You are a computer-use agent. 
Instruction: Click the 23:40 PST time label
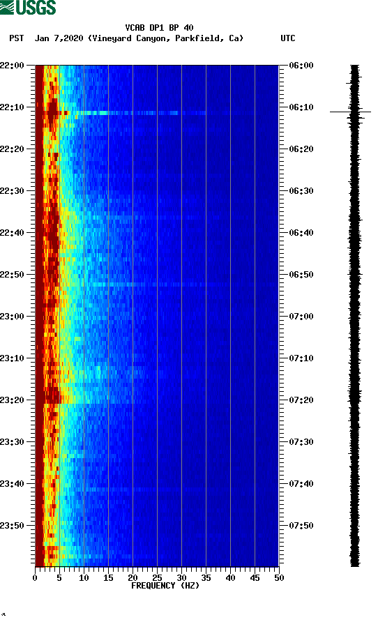12,484
